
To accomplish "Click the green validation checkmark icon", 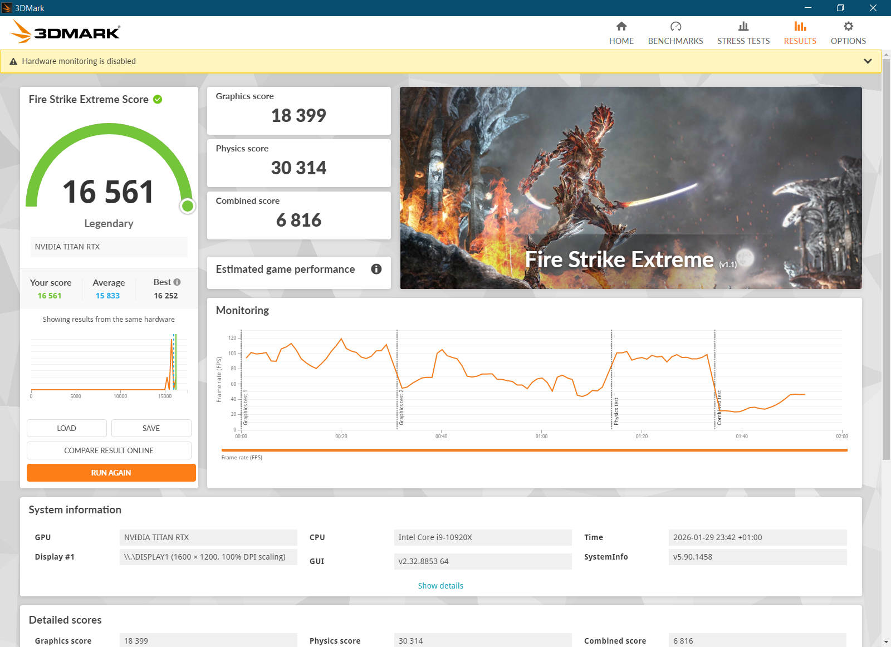I will pyautogui.click(x=158, y=100).
